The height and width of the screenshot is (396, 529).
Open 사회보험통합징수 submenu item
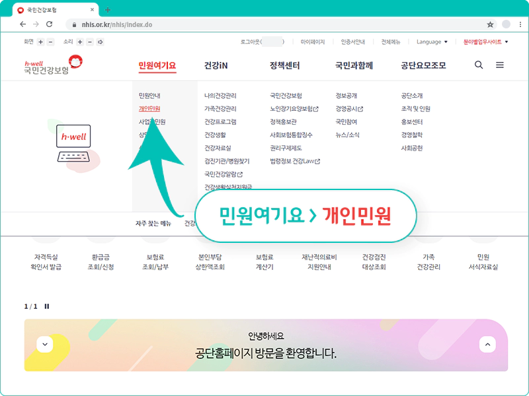291,135
